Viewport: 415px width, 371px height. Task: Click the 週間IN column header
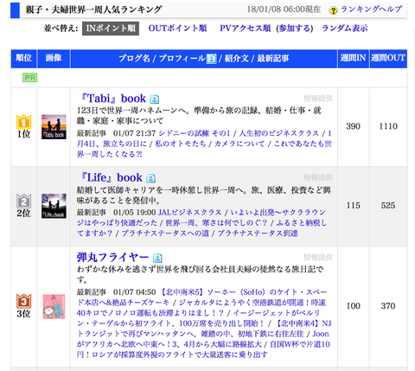click(x=353, y=59)
